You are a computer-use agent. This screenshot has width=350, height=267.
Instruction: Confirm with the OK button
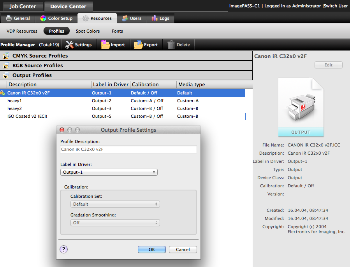pyautogui.click(x=152, y=250)
